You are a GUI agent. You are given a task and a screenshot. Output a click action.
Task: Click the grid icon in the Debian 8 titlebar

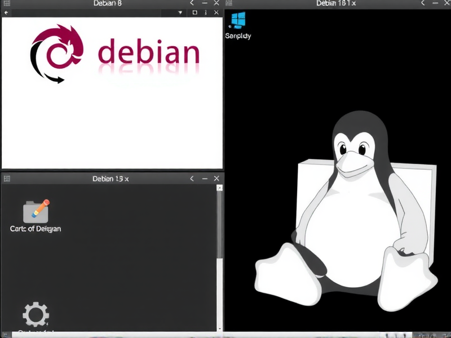click(8, 3)
